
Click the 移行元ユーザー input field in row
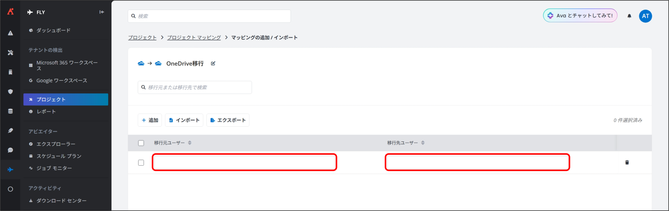(x=244, y=162)
